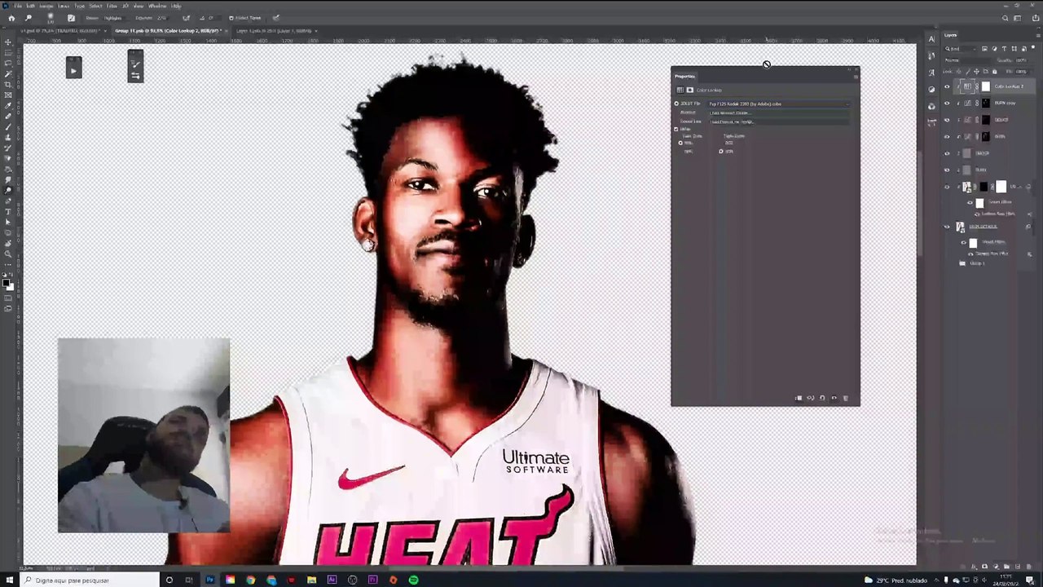
Task: Select the Hand tool
Action: tap(8, 243)
